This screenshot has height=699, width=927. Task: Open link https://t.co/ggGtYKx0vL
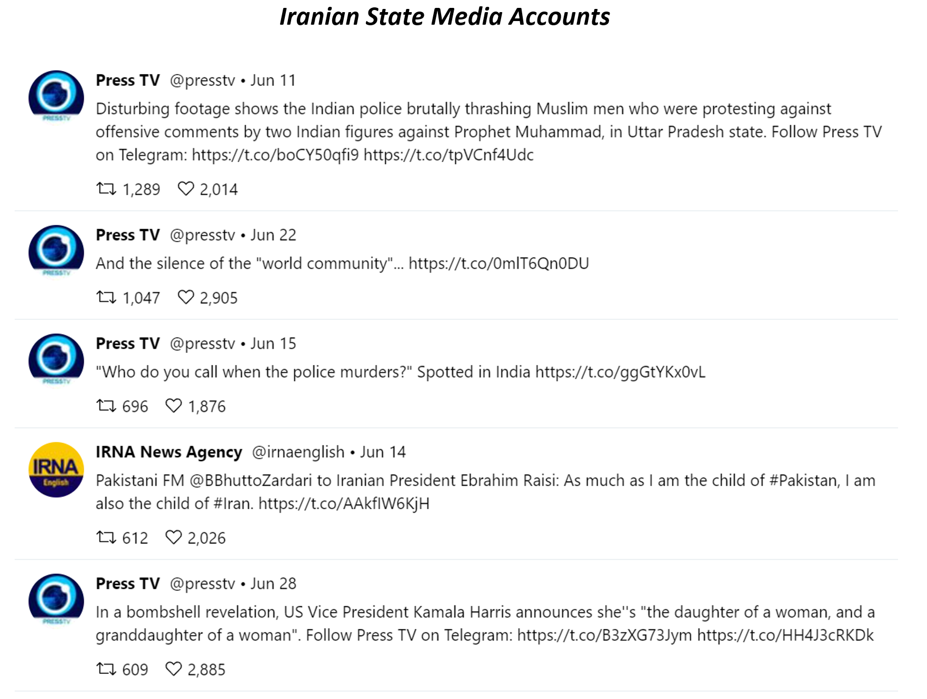[x=620, y=372]
